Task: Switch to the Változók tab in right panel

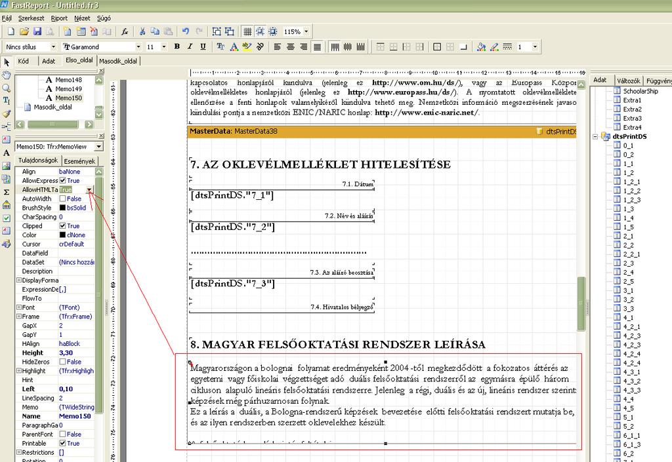Action: click(x=628, y=81)
